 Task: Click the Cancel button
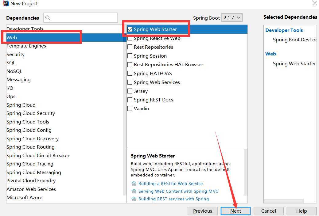click(x=269, y=211)
